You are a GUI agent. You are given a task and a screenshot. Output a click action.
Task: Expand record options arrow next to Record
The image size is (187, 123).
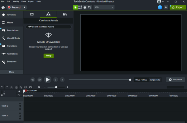click(24, 7)
